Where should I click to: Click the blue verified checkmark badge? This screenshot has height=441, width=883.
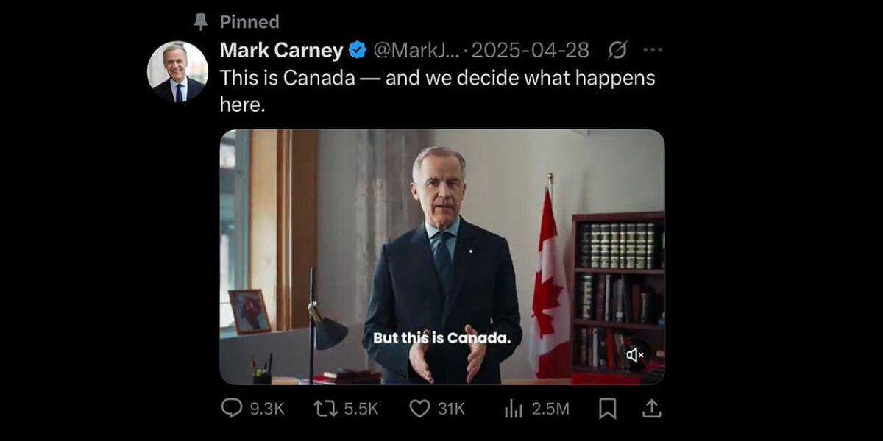click(x=358, y=50)
